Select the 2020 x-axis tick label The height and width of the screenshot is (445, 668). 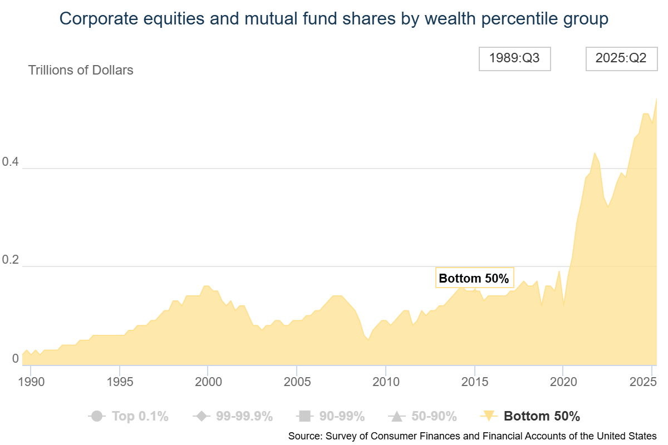click(563, 382)
